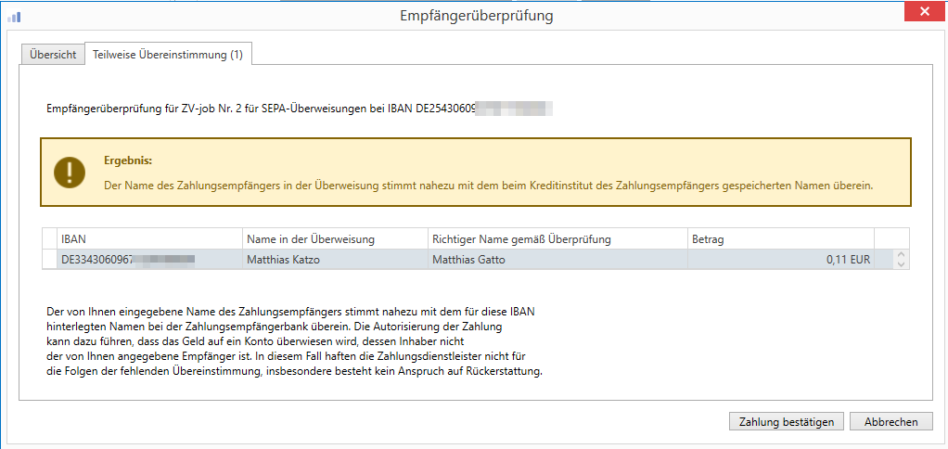This screenshot has width=948, height=449.
Task: Select the Teilweise Übereinstimmung (1) tab
Action: tap(168, 55)
